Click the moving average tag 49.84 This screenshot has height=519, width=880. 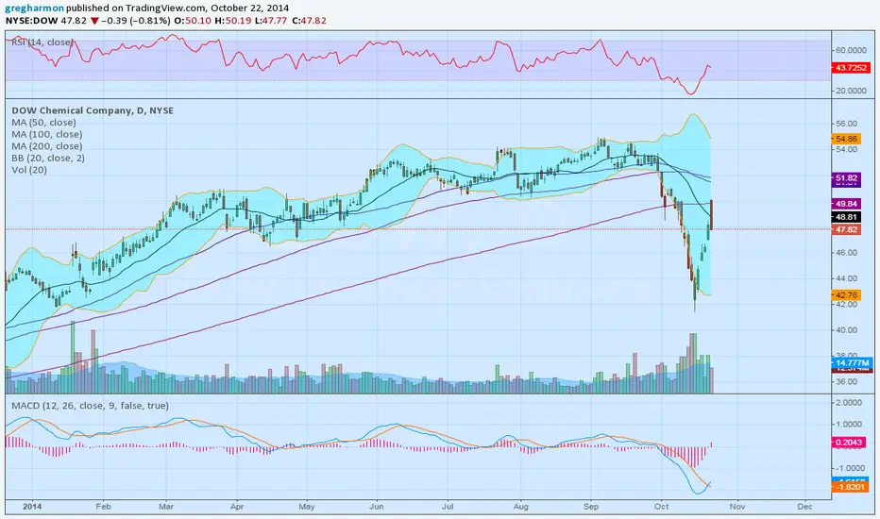[846, 204]
